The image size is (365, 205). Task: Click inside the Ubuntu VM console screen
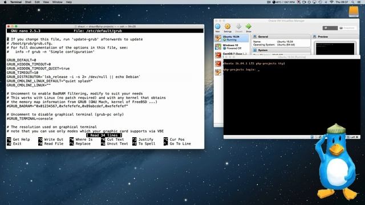pos(291,97)
